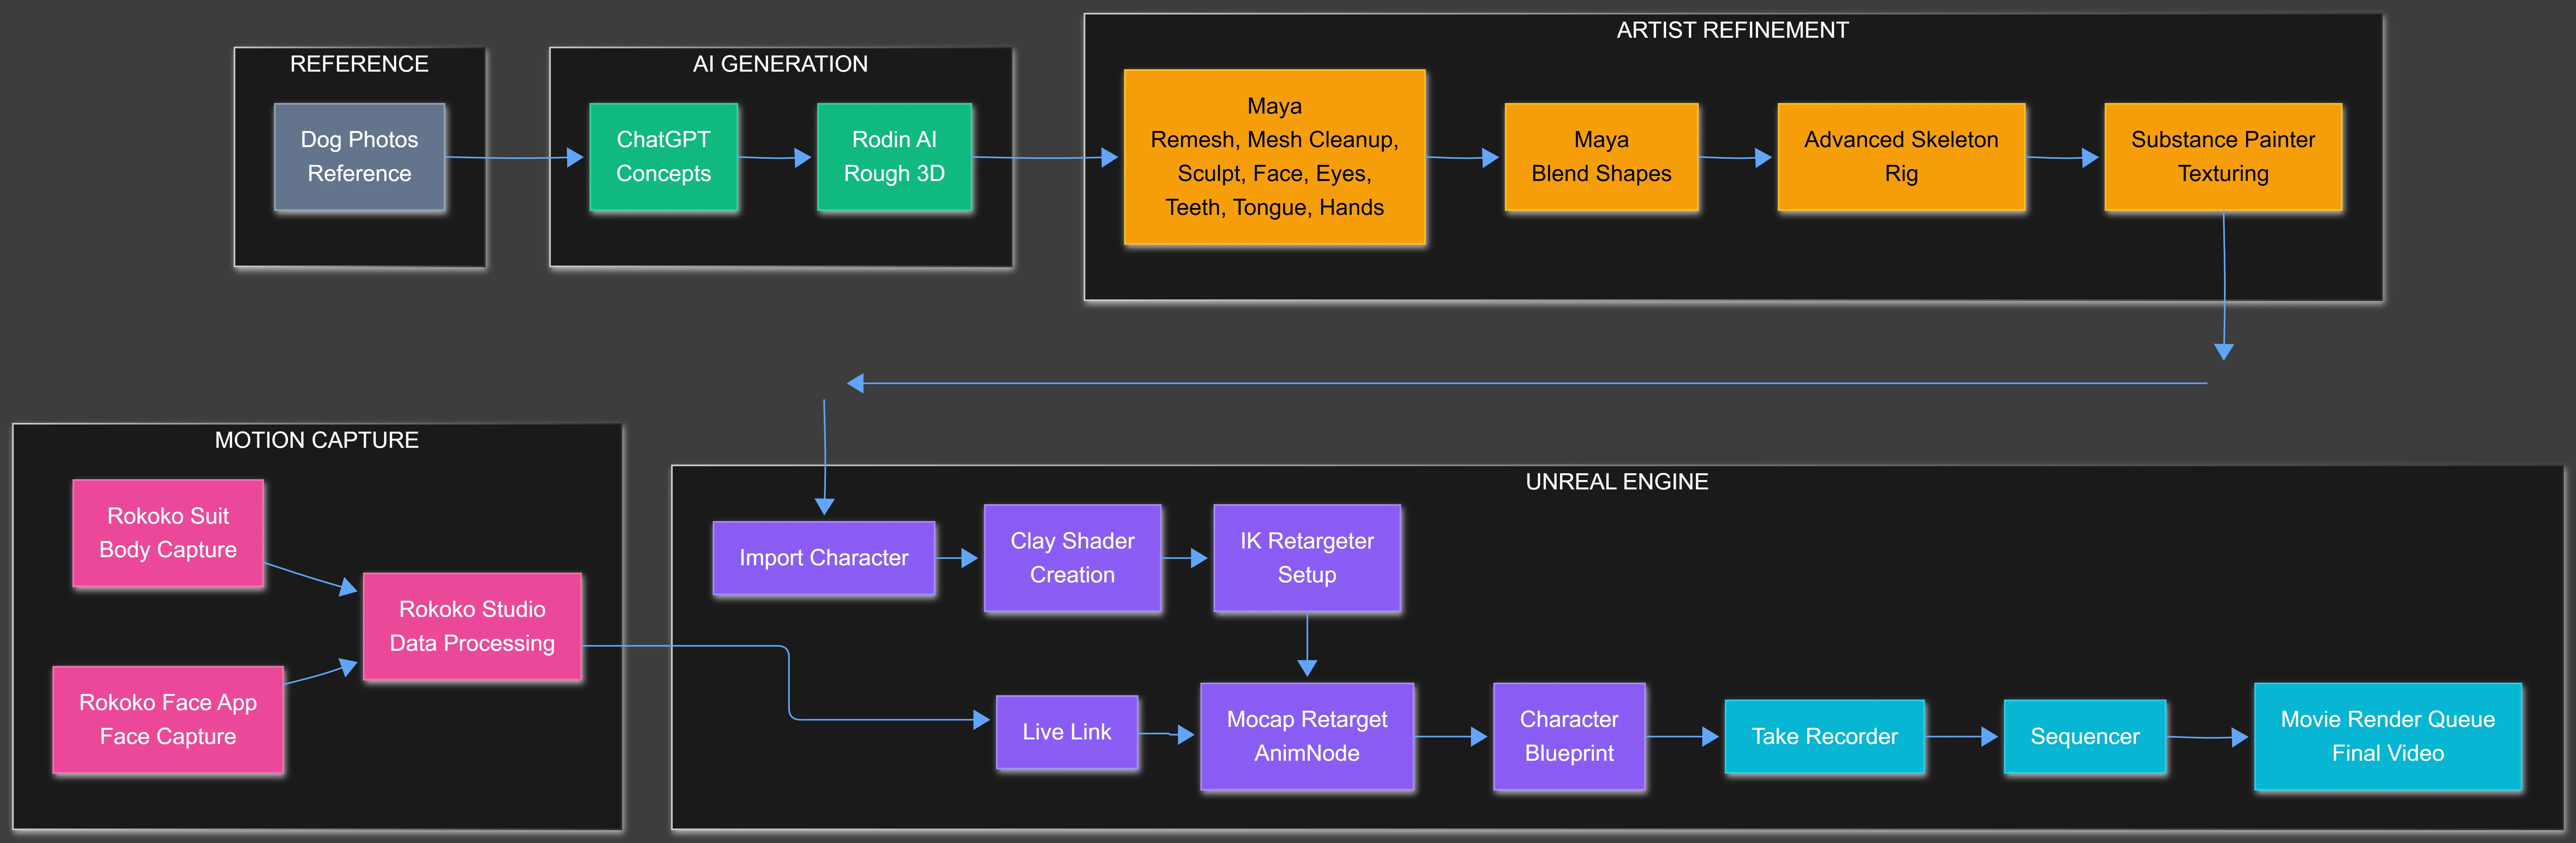Viewport: 2576px width, 843px height.
Task: Select the Clay Shader Creation block
Action: tap(1072, 558)
